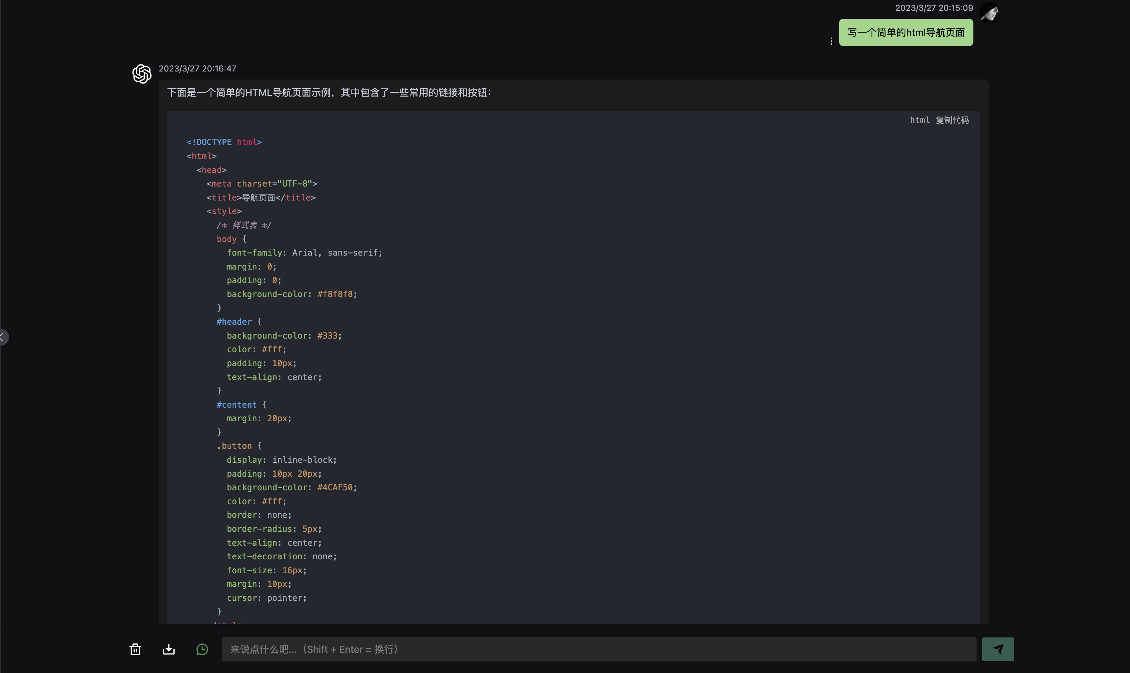Viewport: 1130px width, 673px height.
Task: Open the three-dot menu beside the user message
Action: 831,41
